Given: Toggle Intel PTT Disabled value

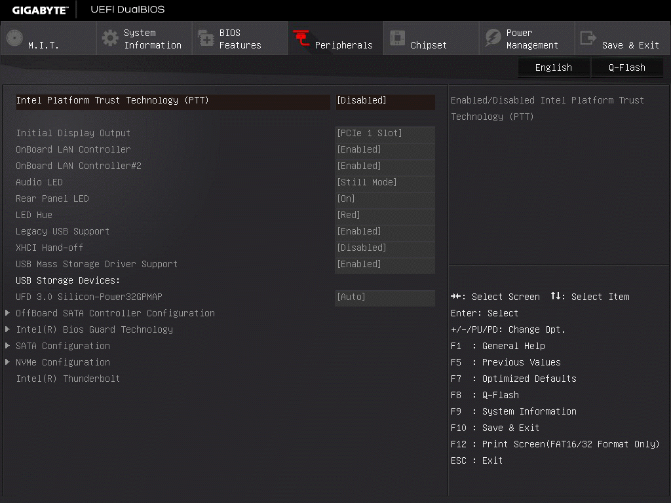Looking at the screenshot, I should tap(385, 101).
